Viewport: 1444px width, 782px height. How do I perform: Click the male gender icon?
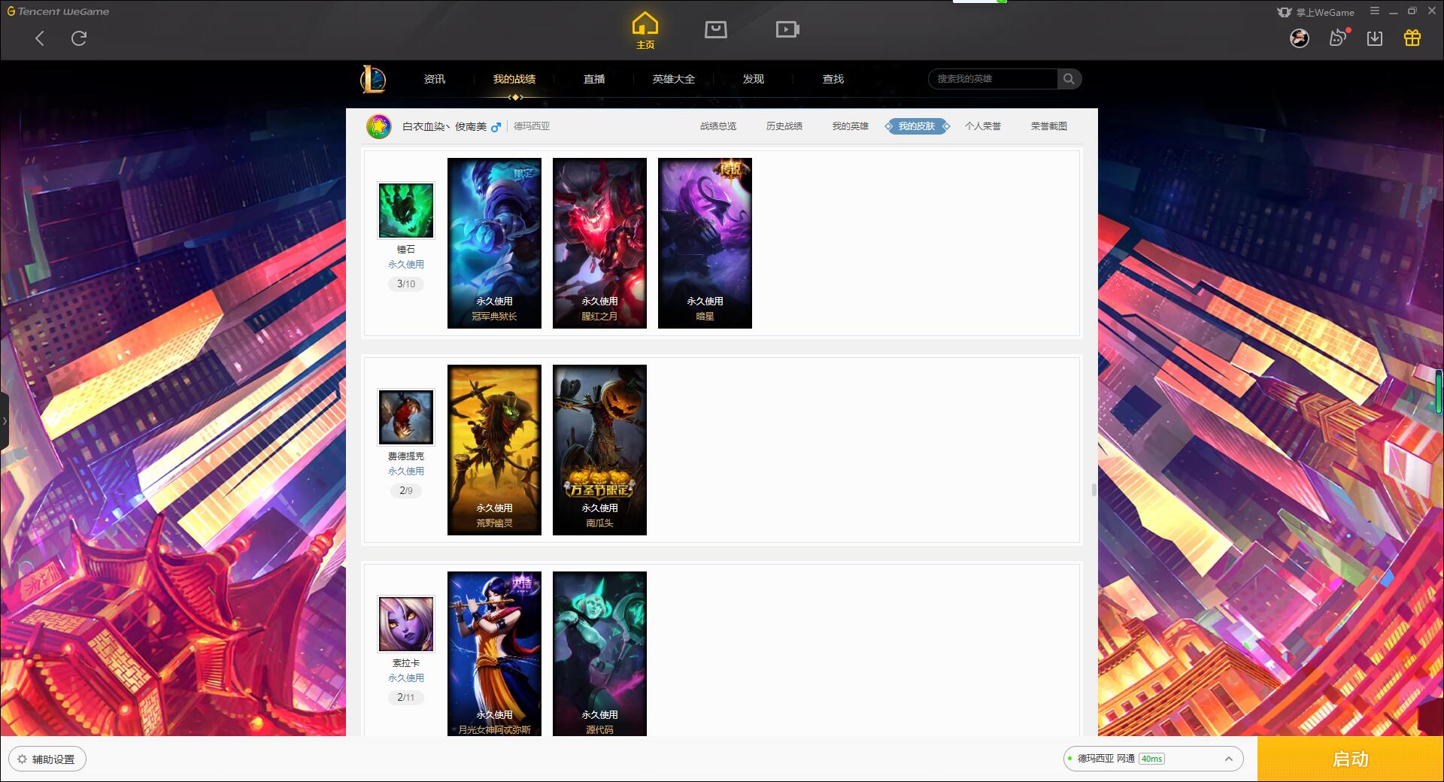(x=496, y=127)
